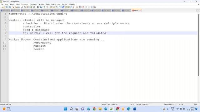Open the clock and date flyout

coord(191,109)
